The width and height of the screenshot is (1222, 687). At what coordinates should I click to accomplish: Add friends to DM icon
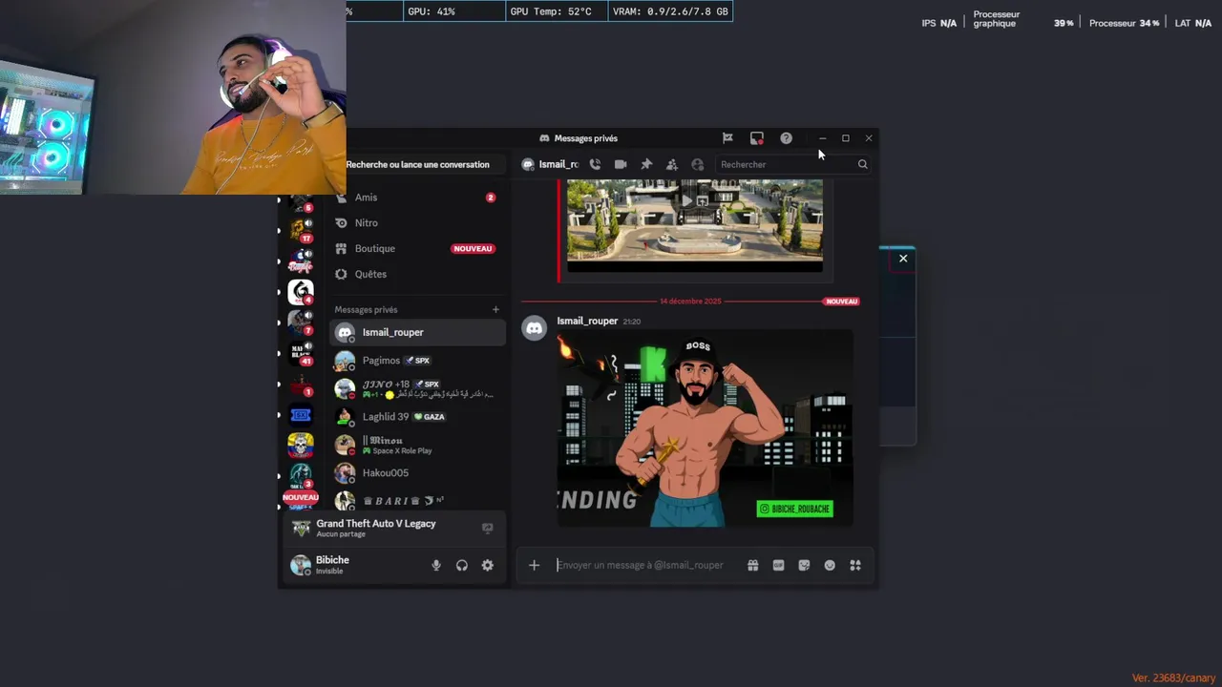click(x=672, y=164)
